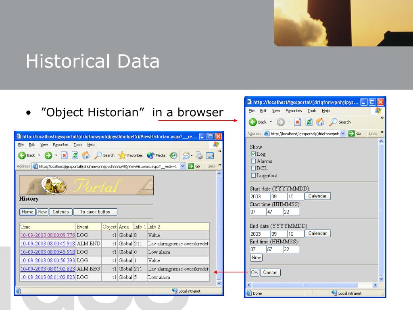This screenshot has width=413, height=310.
Task: Open Search in History browser toolbar
Action: [105, 155]
